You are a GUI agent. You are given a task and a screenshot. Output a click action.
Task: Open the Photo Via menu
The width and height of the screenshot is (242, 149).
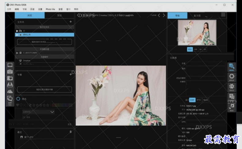50,9
